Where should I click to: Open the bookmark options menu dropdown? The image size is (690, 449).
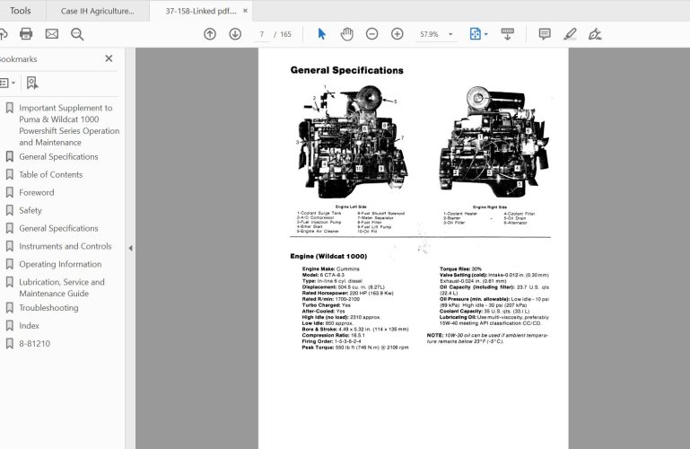coord(7,83)
